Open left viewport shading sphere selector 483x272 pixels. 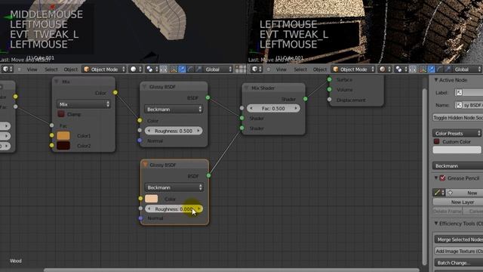(x=136, y=69)
